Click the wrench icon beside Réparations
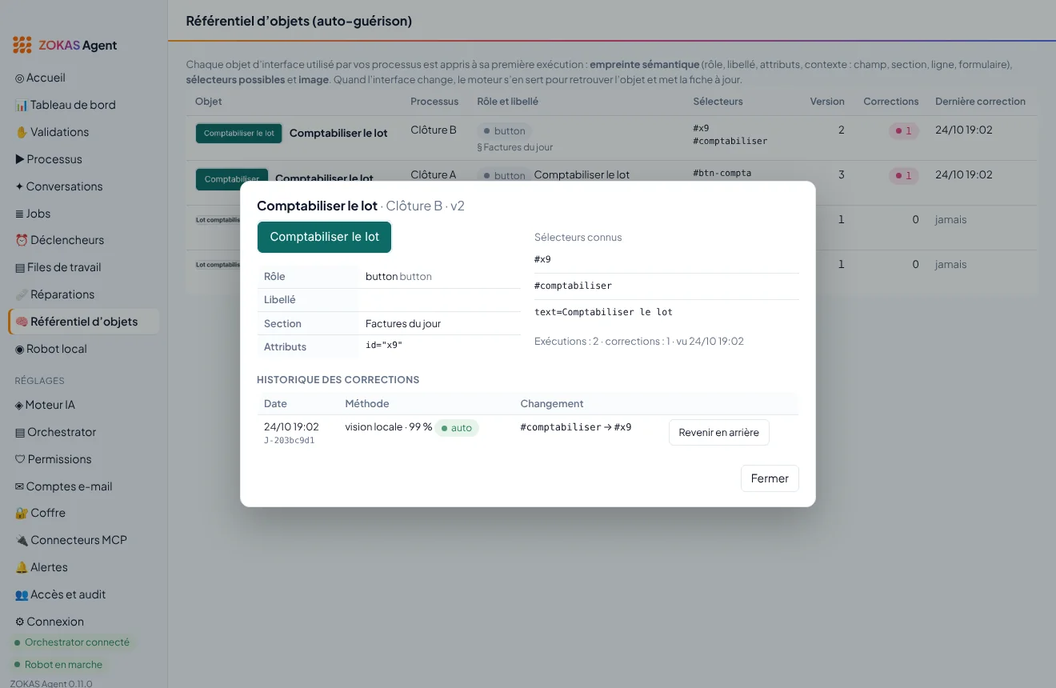The image size is (1056, 688). click(22, 294)
